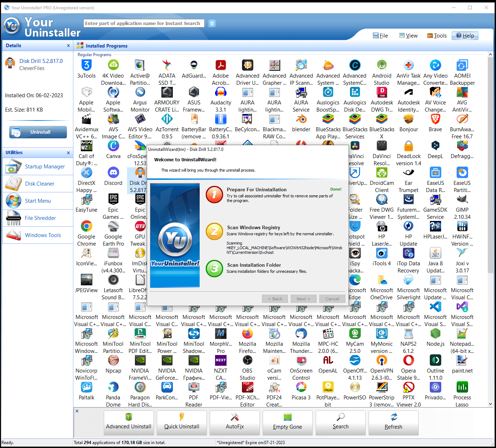Select the DeadLock version 1.4 icon
496x448 pixels.
(409, 146)
